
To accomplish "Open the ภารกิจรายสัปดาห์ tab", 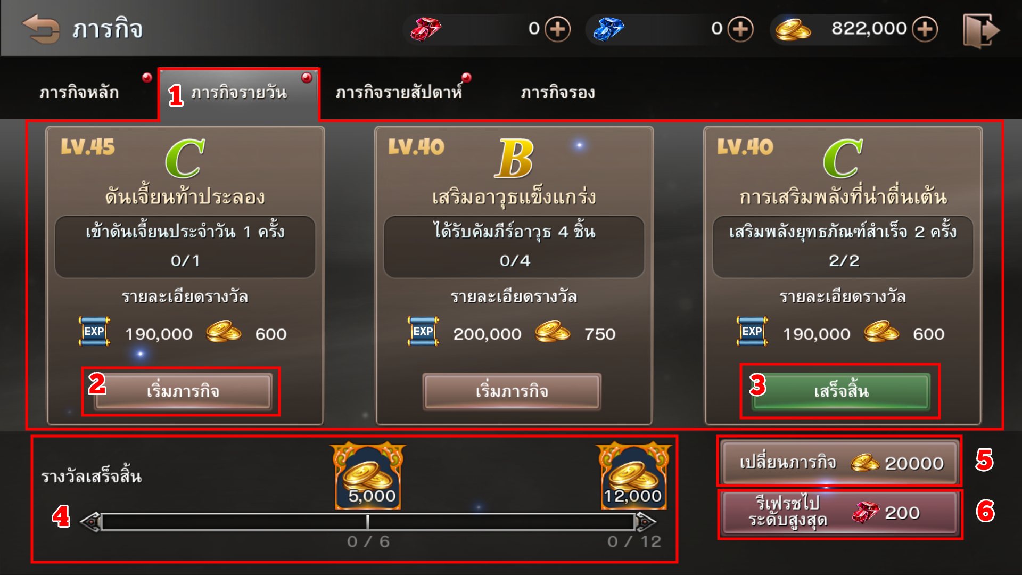I will pyautogui.click(x=399, y=93).
